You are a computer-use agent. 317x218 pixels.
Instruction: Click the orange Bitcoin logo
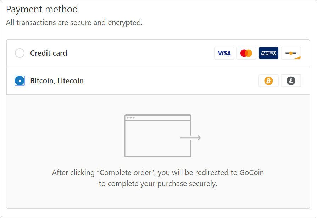tap(268, 81)
